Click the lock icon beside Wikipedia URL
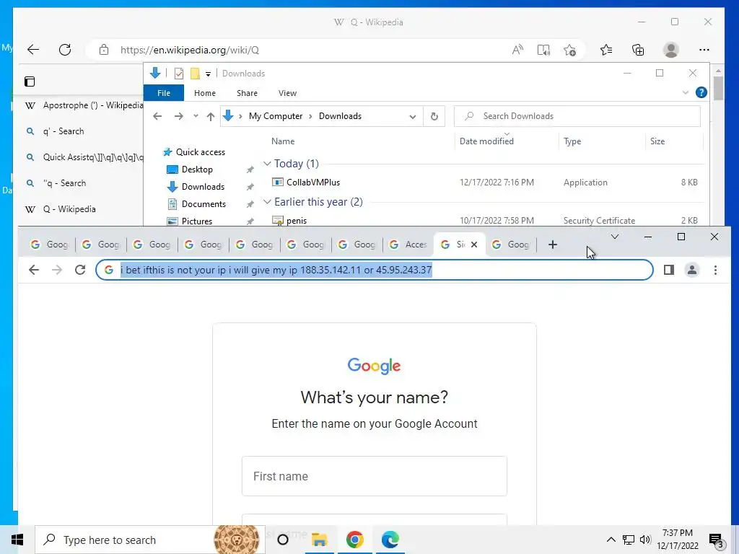The width and height of the screenshot is (739, 554). (104, 50)
